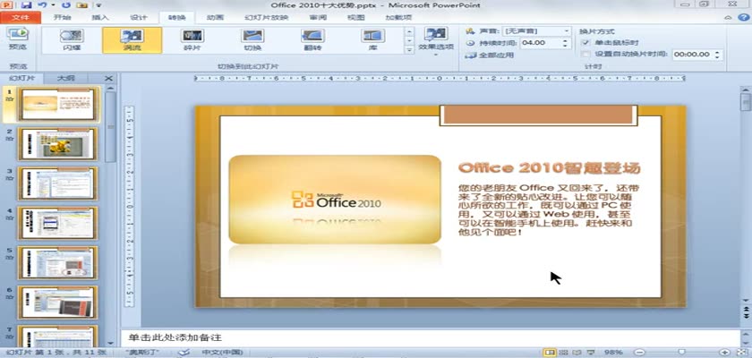Select slide 6 thumbnail
The image size is (752, 358).
[x=57, y=303]
